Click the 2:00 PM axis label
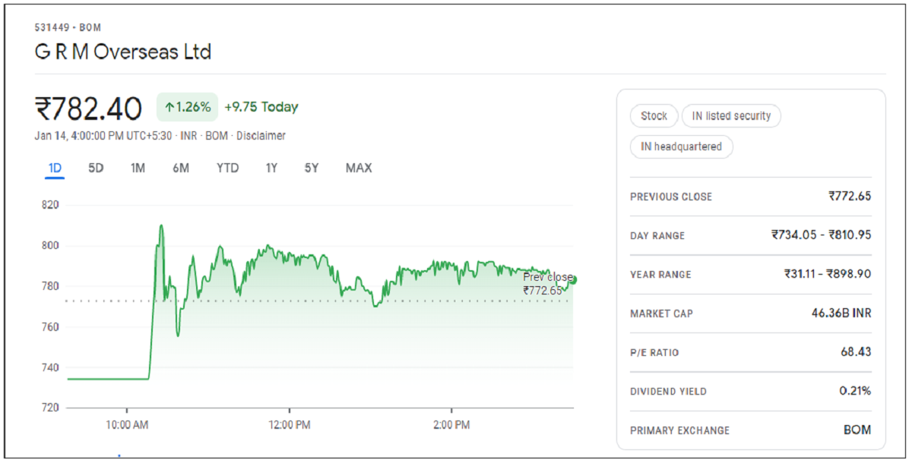Screen dimensions: 912x463 click(x=451, y=425)
